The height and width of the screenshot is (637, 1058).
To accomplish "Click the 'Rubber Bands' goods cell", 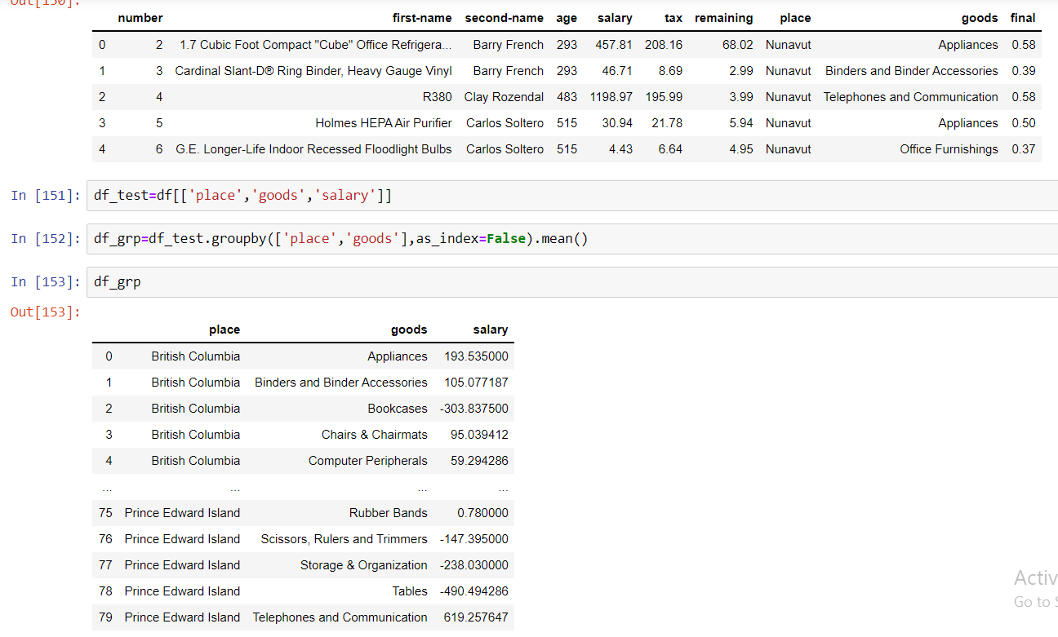I will pyautogui.click(x=389, y=513).
